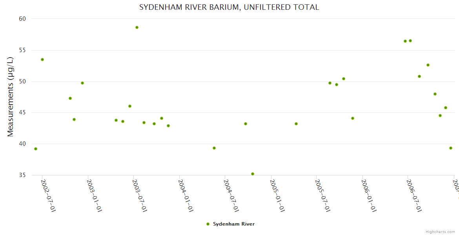Select the 53.5 point above 2002-07-01
This screenshot has width=459, height=235.
[x=42, y=60]
